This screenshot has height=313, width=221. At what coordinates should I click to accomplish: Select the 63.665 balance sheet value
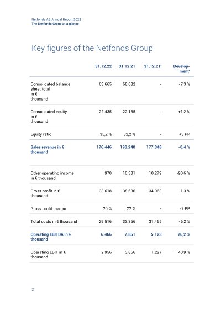106,84
